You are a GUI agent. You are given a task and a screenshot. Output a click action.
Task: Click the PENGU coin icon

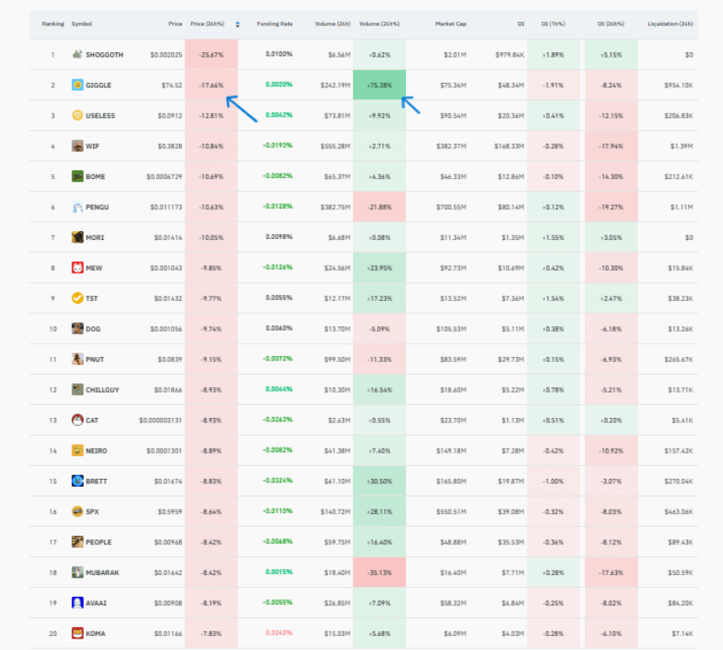[78, 207]
